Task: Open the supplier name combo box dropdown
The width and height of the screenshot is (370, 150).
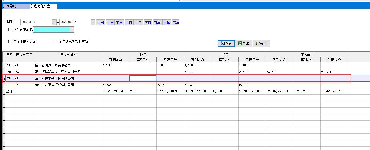Action: (x=72, y=30)
